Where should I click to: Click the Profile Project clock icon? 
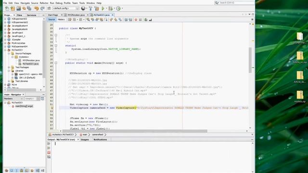coord(118,9)
